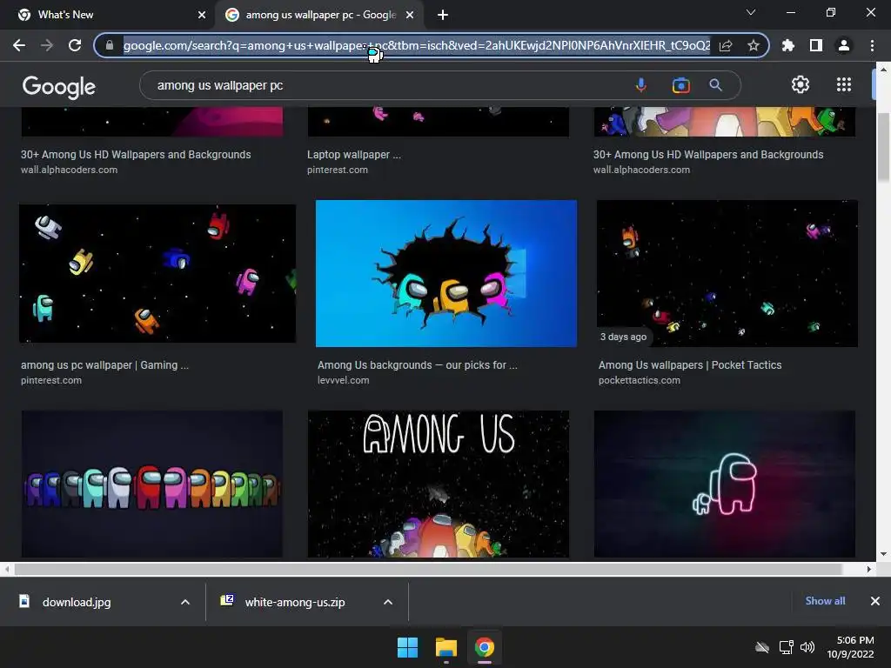Click vertical scrollbar down arrow
The height and width of the screenshot is (668, 891).
click(x=883, y=554)
